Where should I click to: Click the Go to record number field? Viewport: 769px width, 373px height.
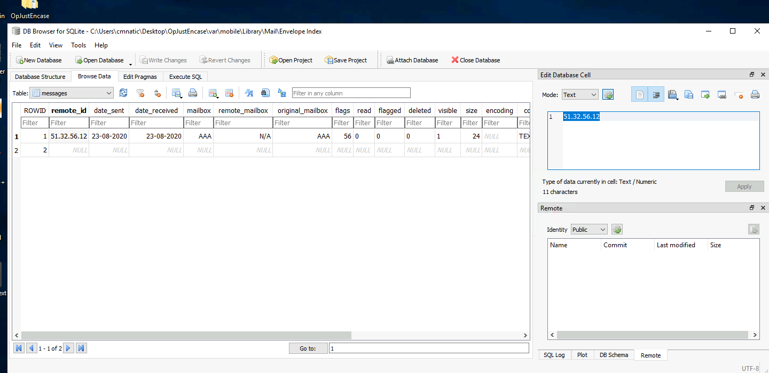click(429, 348)
